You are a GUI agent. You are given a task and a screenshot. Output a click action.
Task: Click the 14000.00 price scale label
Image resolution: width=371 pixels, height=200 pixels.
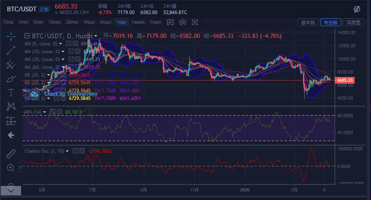(x=346, y=32)
